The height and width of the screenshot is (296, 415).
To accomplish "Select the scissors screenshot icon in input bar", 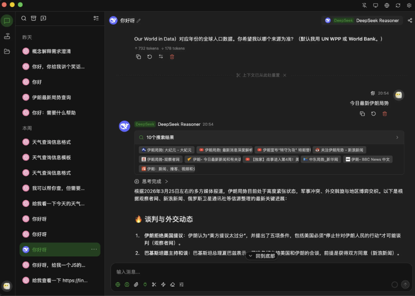I will click(153, 284).
